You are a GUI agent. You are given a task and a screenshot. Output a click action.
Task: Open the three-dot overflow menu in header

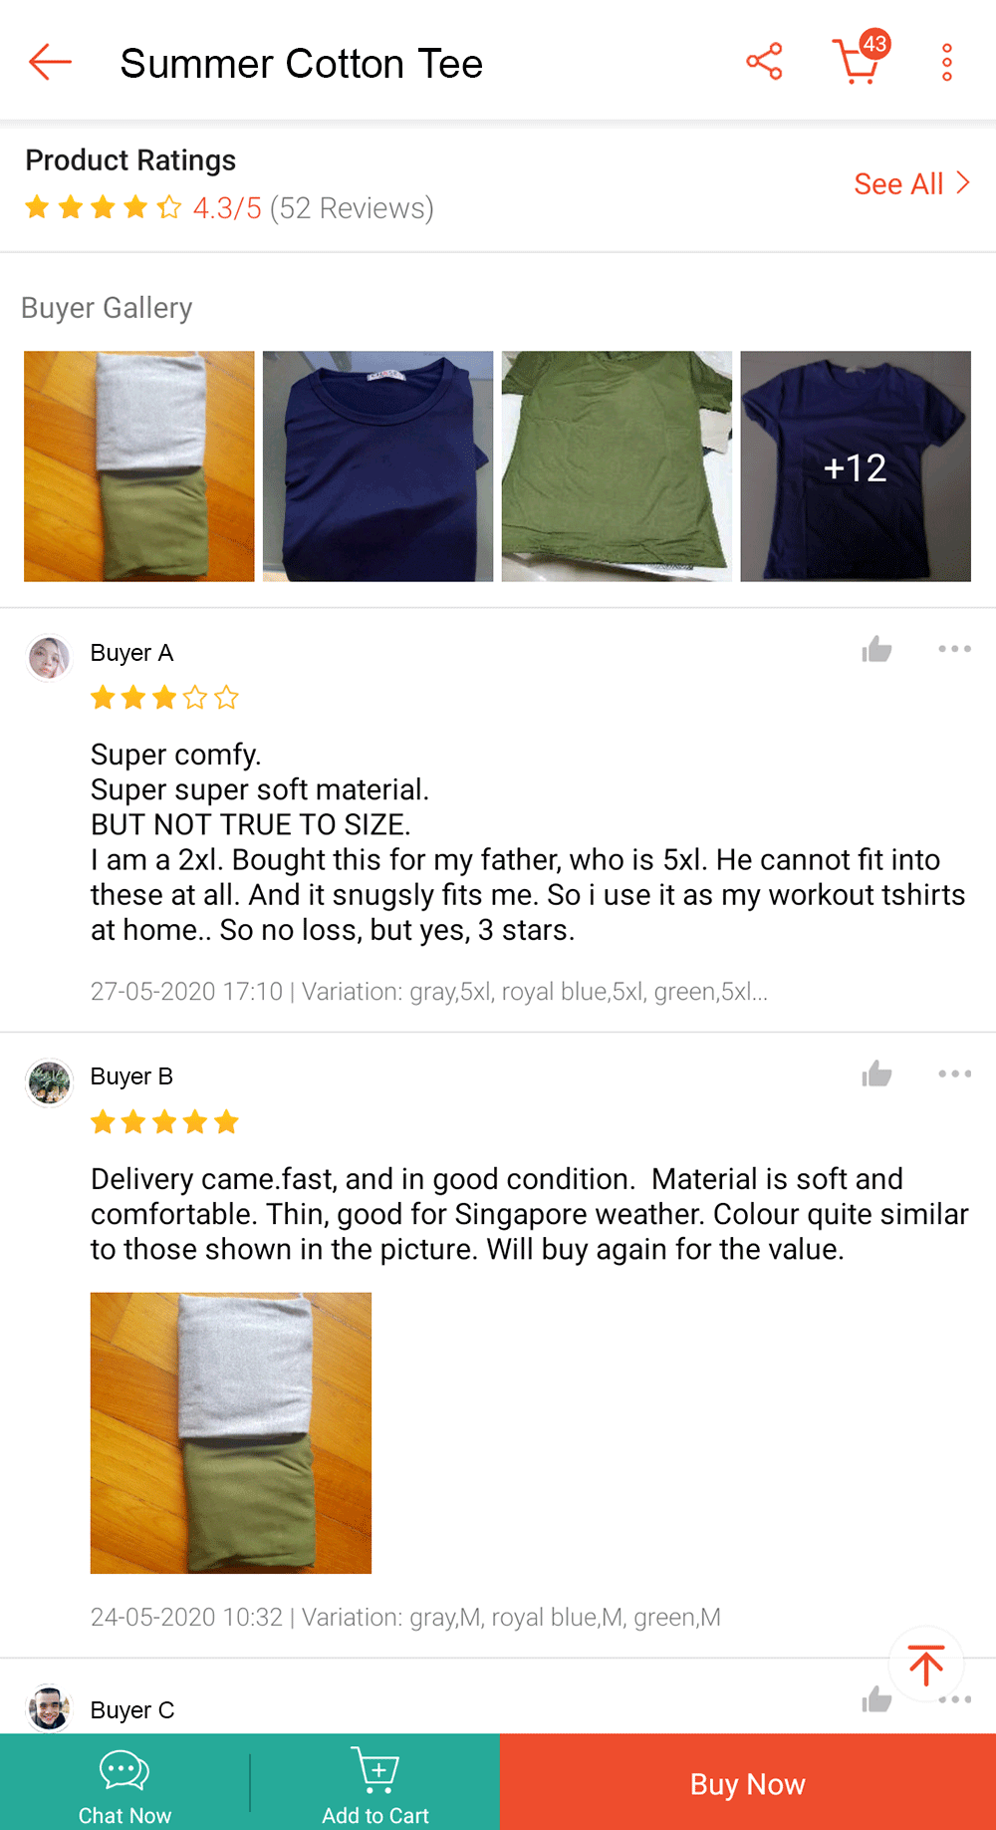point(947,63)
